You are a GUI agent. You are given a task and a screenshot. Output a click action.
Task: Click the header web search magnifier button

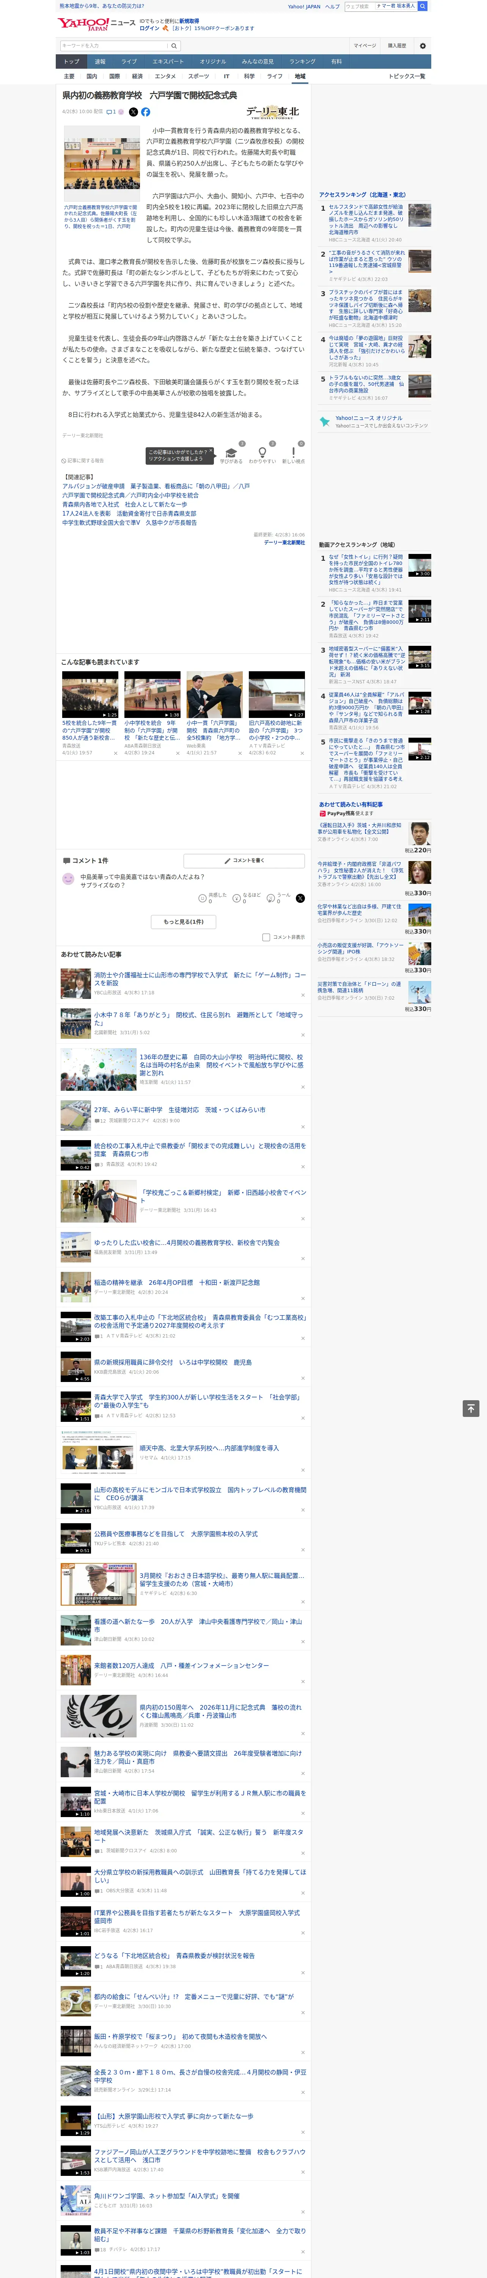click(423, 6)
